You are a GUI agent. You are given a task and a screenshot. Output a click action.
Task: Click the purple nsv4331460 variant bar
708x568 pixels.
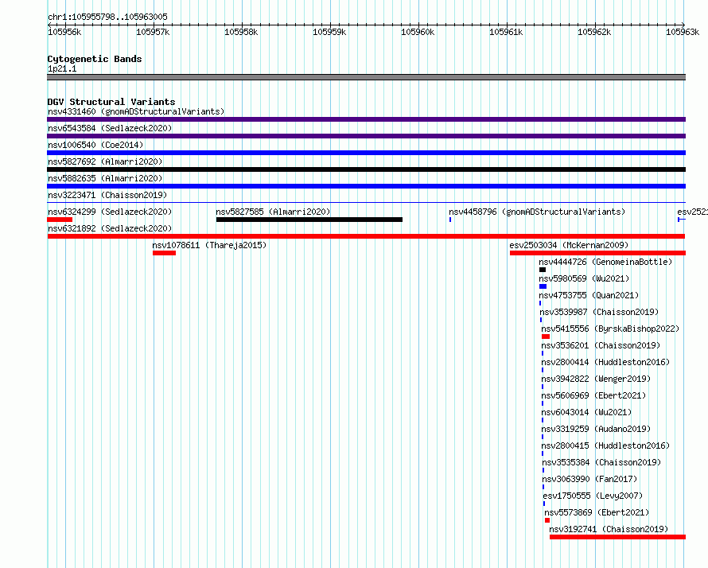(x=366, y=119)
